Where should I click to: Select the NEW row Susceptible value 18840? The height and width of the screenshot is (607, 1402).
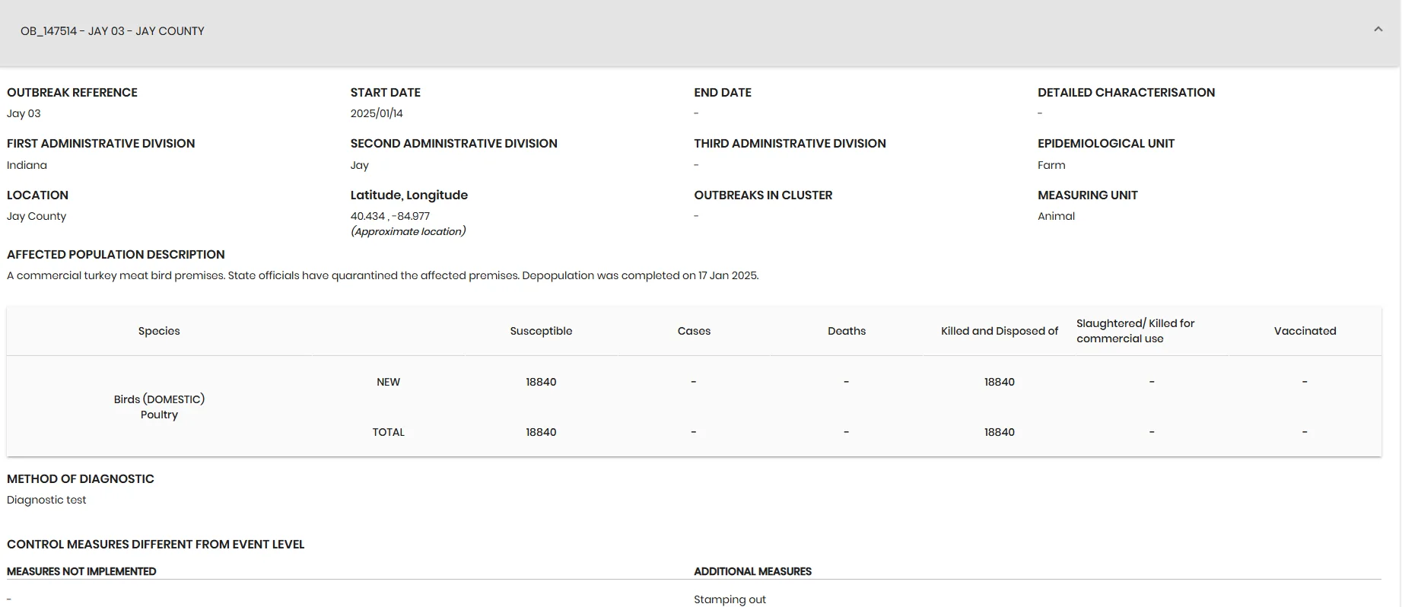pyautogui.click(x=541, y=382)
